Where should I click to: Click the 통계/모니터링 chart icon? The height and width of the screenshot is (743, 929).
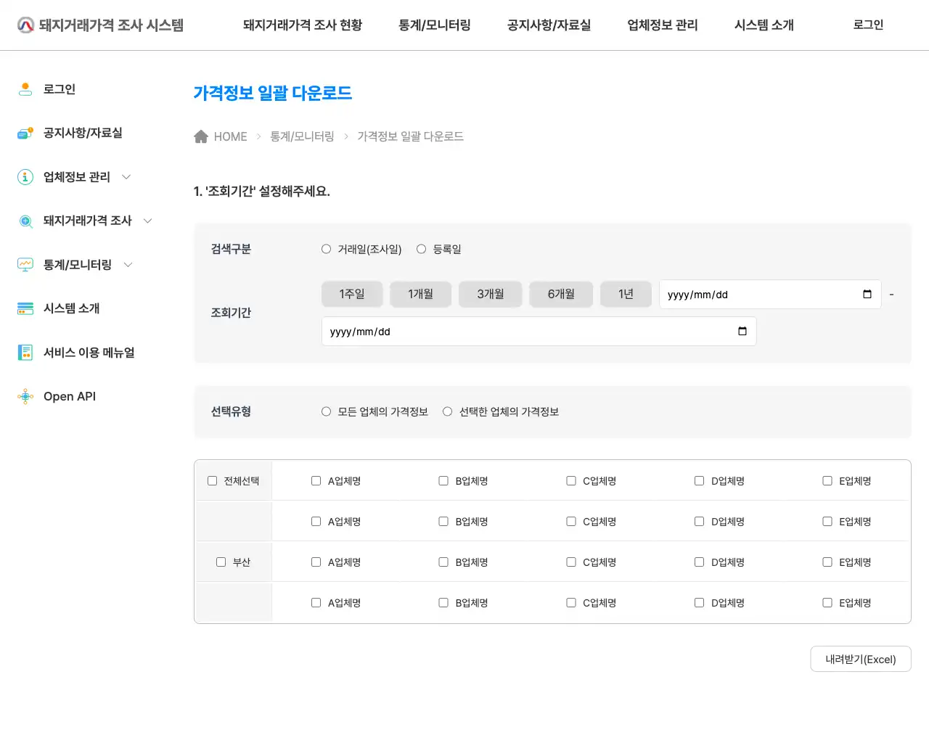pyautogui.click(x=25, y=264)
